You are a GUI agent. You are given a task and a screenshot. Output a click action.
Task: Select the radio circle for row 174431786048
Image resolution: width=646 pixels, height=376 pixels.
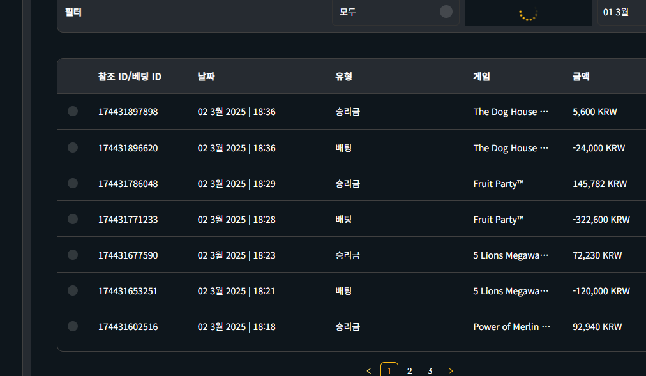coord(73,183)
